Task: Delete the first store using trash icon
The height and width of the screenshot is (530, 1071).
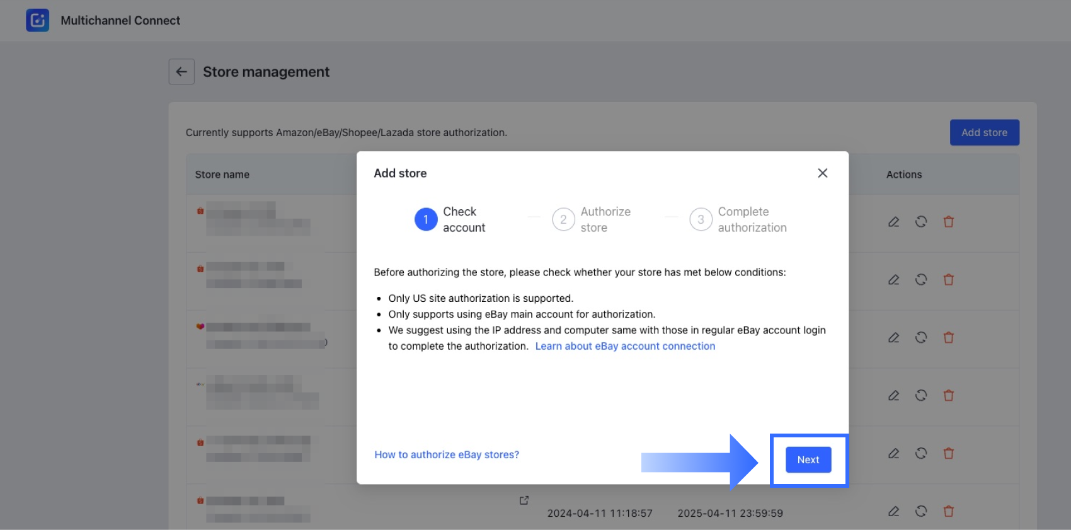Action: [x=948, y=222]
